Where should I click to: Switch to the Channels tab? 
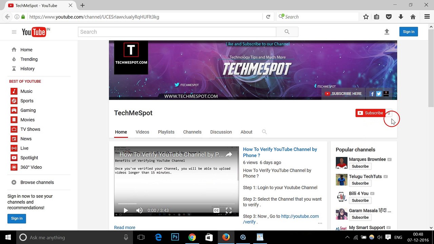tap(192, 132)
